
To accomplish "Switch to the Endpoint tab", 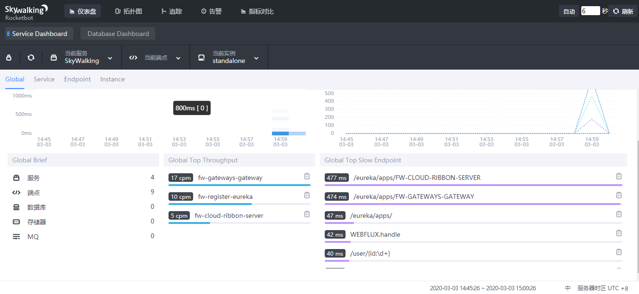I will [x=78, y=80].
